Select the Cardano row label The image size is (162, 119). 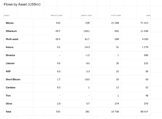click(x=11, y=87)
